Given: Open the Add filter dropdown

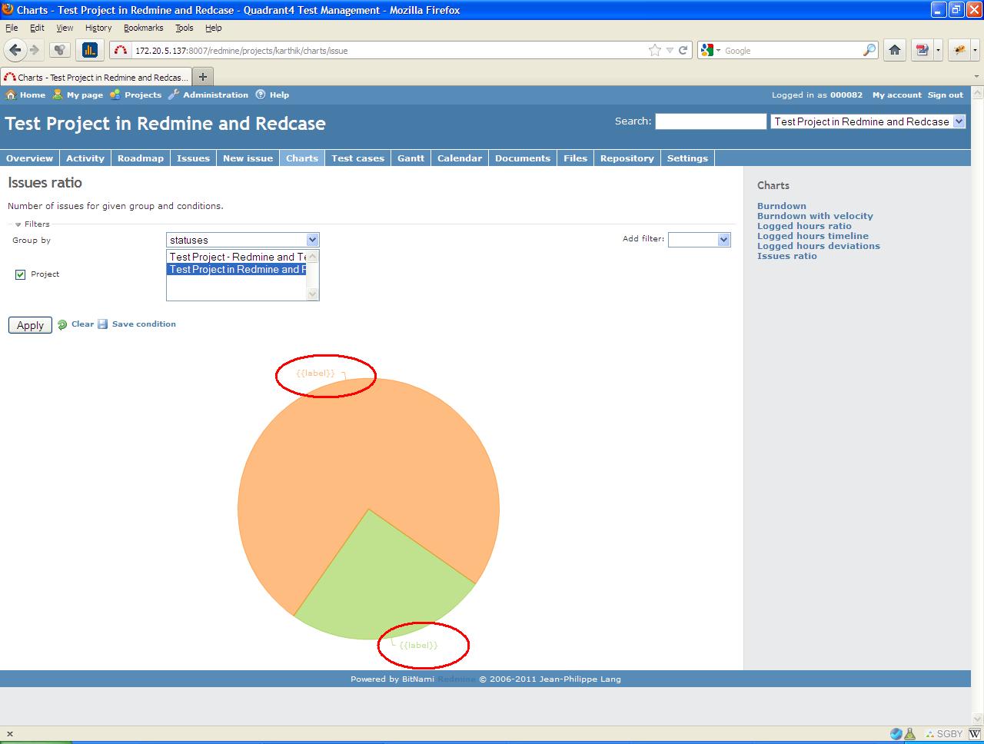Looking at the screenshot, I should pos(699,240).
